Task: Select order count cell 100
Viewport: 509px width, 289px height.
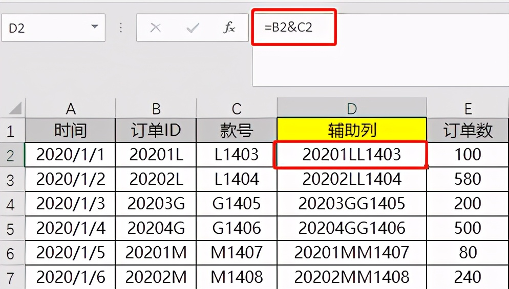Action: [x=468, y=155]
